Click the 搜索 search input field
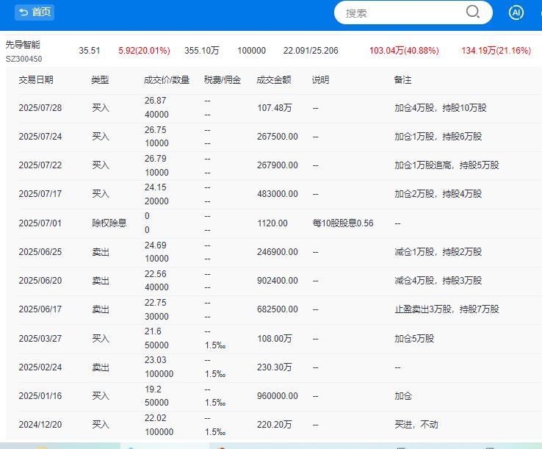542x449 pixels. [x=401, y=13]
